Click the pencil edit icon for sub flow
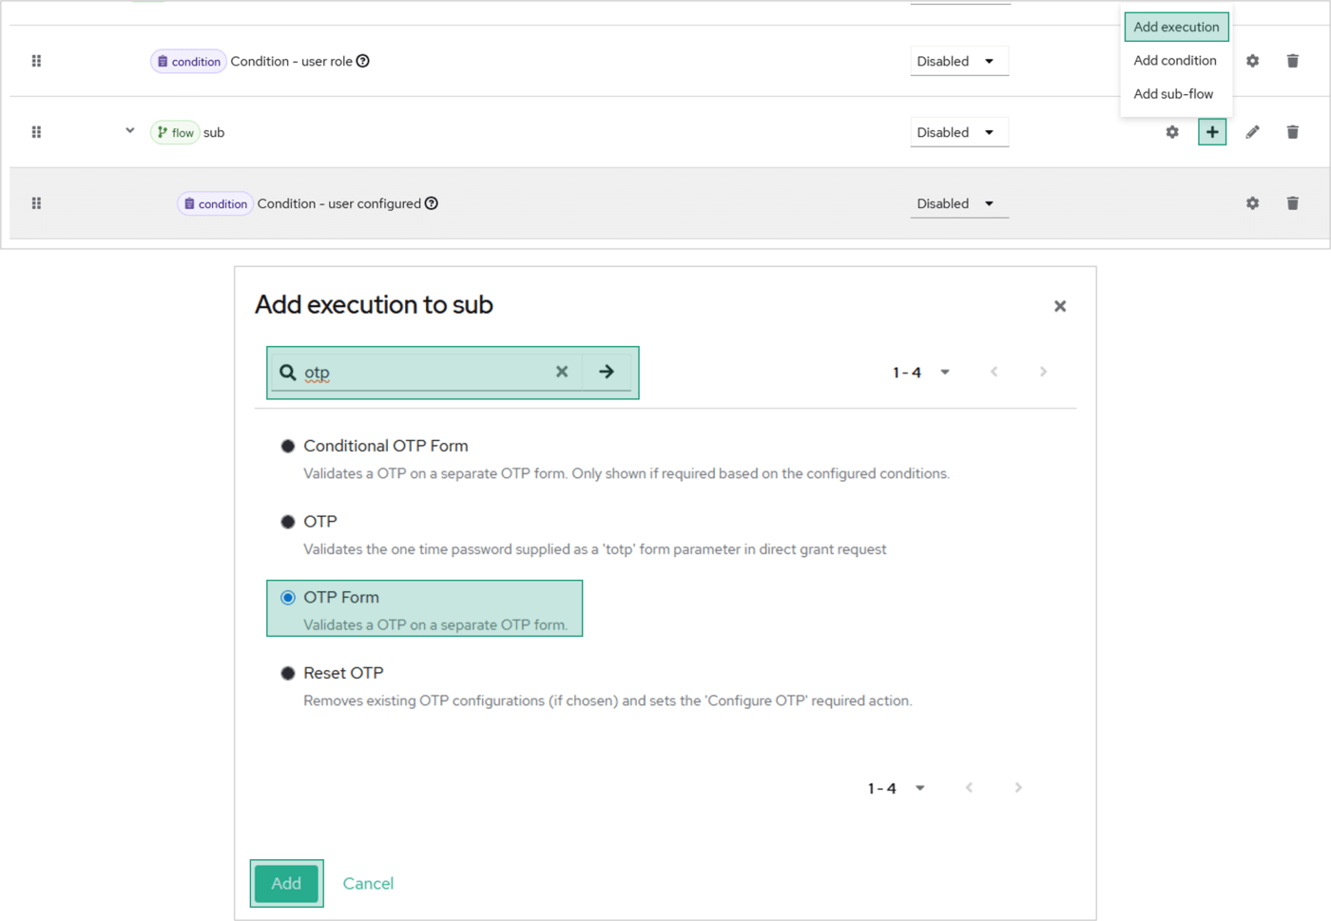Viewport: 1331px width, 921px height. (x=1252, y=132)
